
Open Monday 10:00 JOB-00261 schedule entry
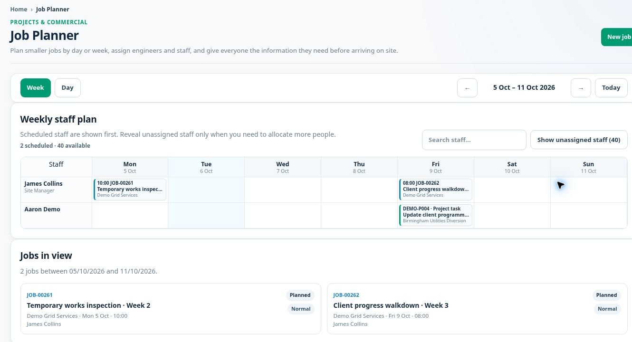point(130,189)
